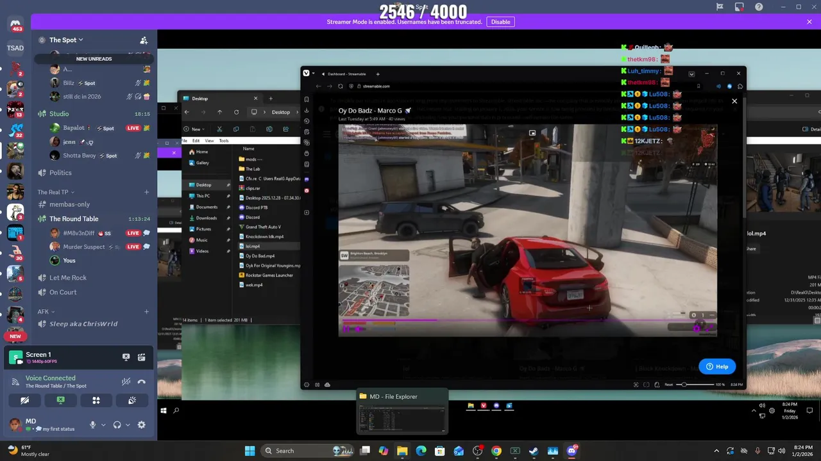Open Tools menu in the white menu bar
Image resolution: width=821 pixels, height=461 pixels.
pyautogui.click(x=224, y=141)
